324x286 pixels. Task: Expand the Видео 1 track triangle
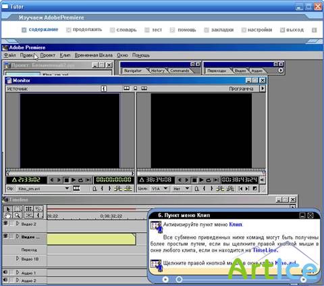coord(18,237)
